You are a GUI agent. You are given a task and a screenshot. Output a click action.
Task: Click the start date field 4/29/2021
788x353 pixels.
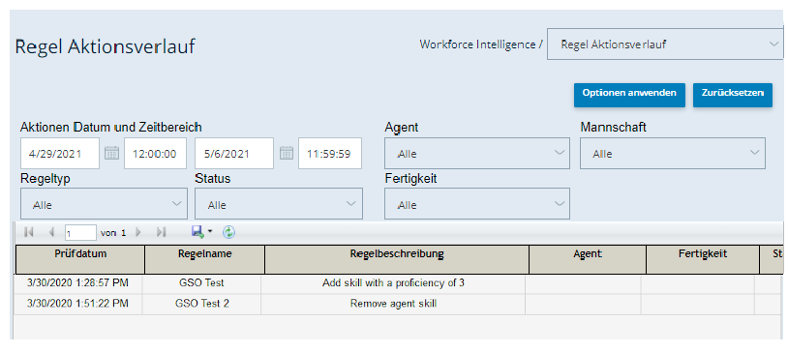click(60, 153)
